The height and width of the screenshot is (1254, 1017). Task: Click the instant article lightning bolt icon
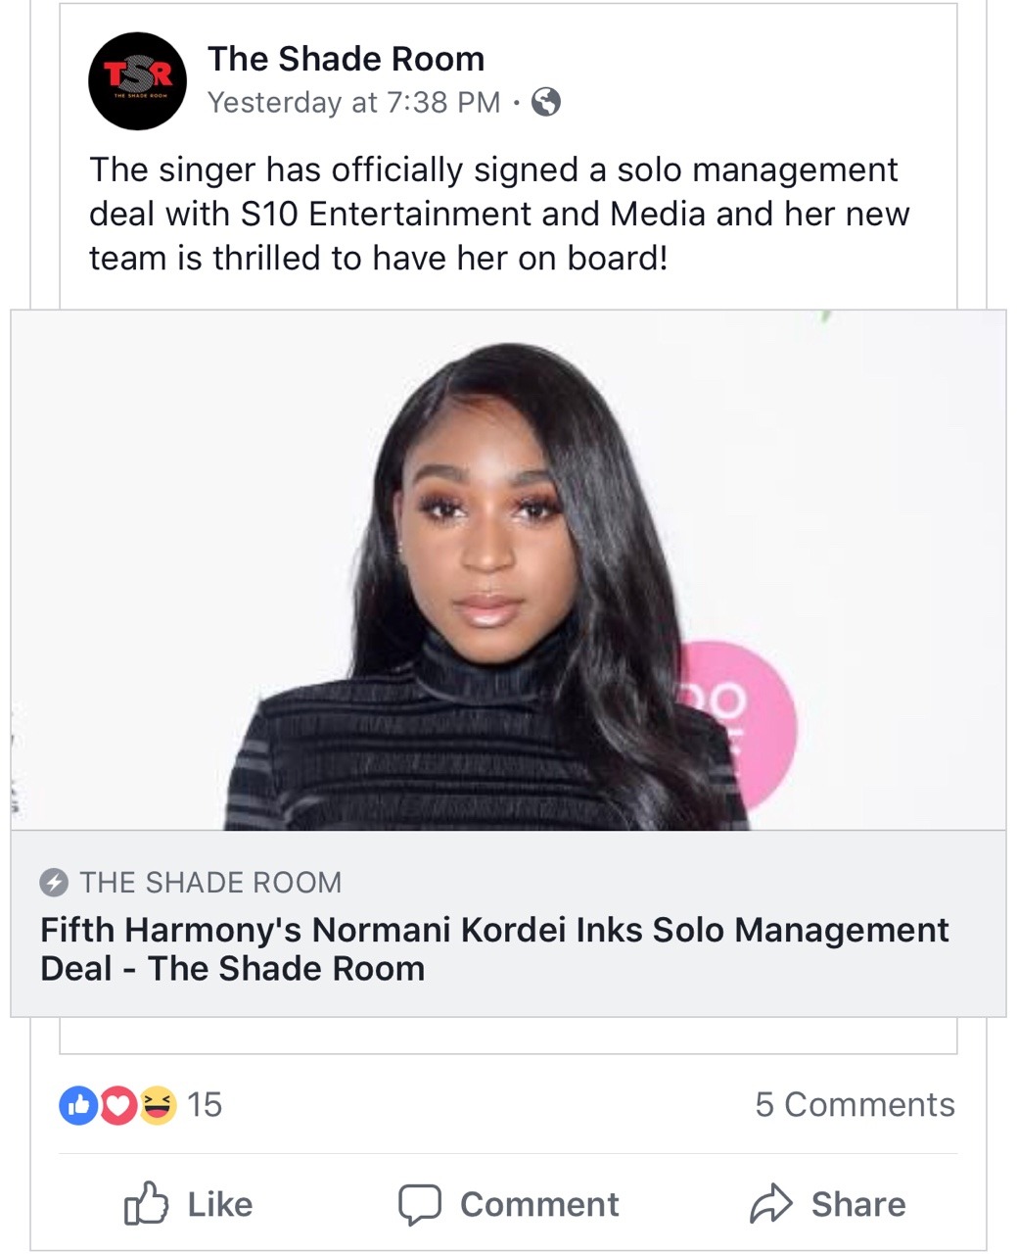(55, 883)
